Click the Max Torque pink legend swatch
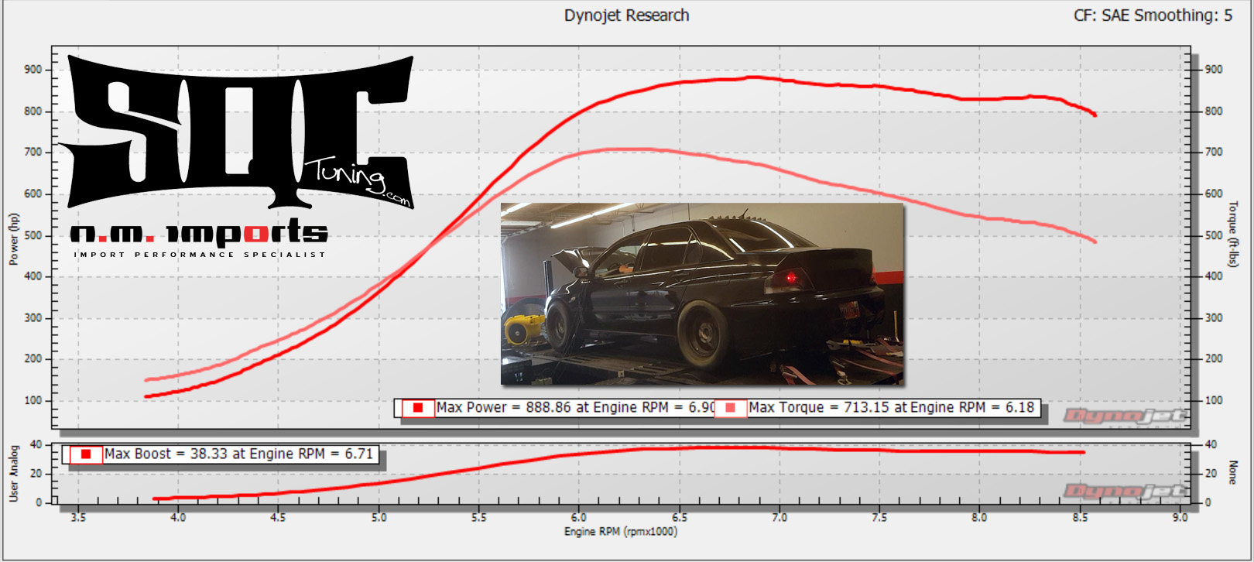 (730, 407)
